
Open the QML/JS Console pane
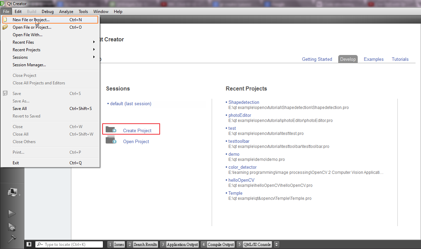[x=254, y=245]
